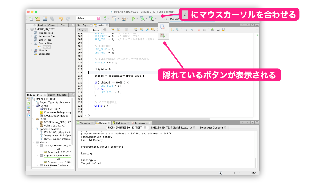Click the blue help icon in dashboard sidebar
The image size is (325, 183).
coord(28,116)
